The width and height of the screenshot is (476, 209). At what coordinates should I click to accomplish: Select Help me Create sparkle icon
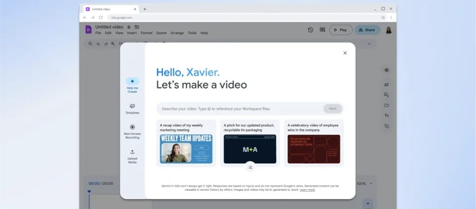point(132,81)
